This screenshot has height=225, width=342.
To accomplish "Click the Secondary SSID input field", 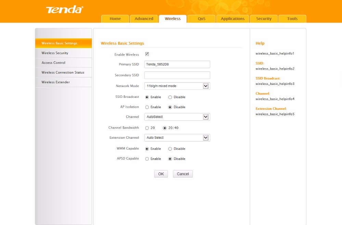I will tap(177, 75).
